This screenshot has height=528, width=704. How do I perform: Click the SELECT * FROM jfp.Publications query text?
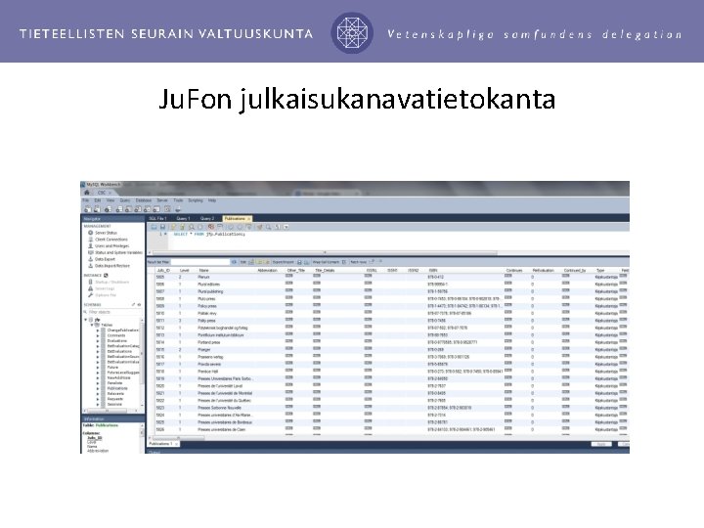pos(209,235)
